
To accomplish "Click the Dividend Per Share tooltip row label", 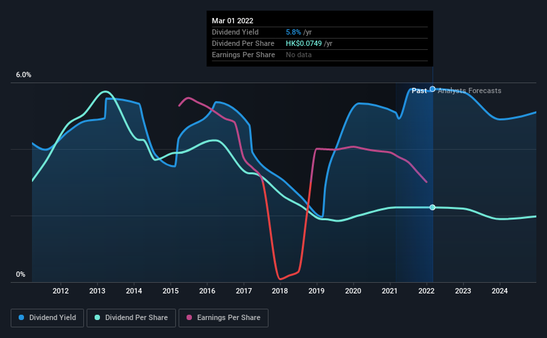I will 243,43.
